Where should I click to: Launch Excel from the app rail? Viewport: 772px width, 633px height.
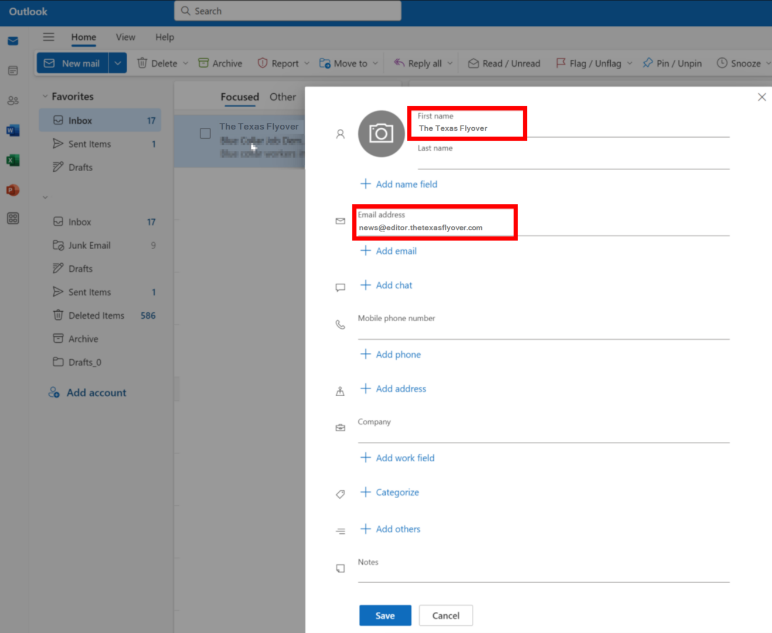[x=13, y=160]
